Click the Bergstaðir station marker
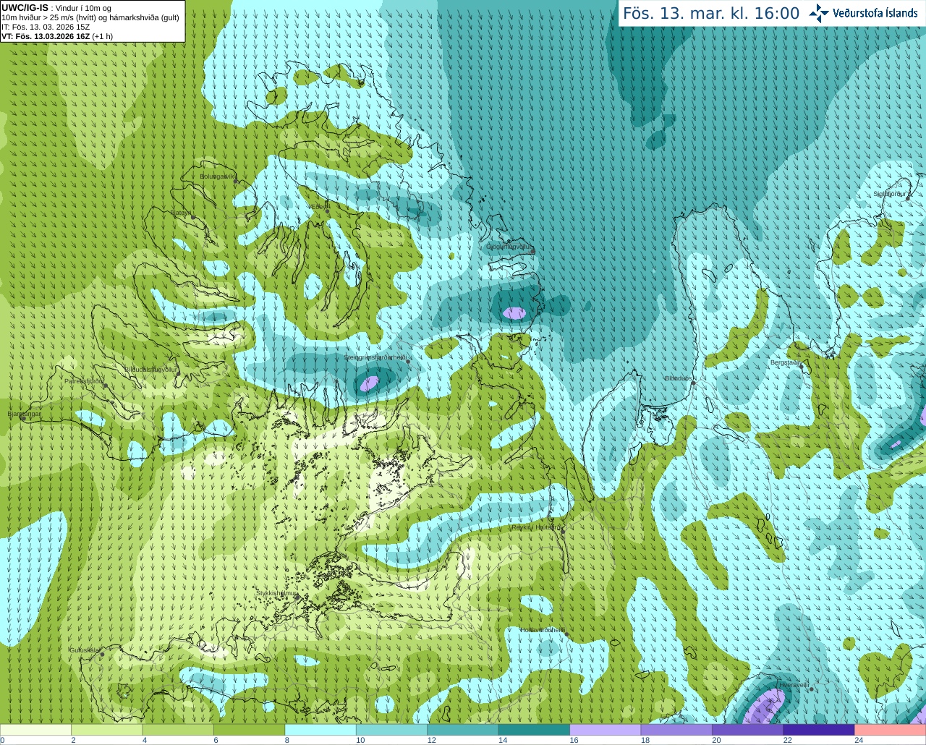This screenshot has height=745, width=926. click(802, 367)
